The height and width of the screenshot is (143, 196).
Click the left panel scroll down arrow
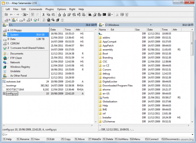[96, 122]
